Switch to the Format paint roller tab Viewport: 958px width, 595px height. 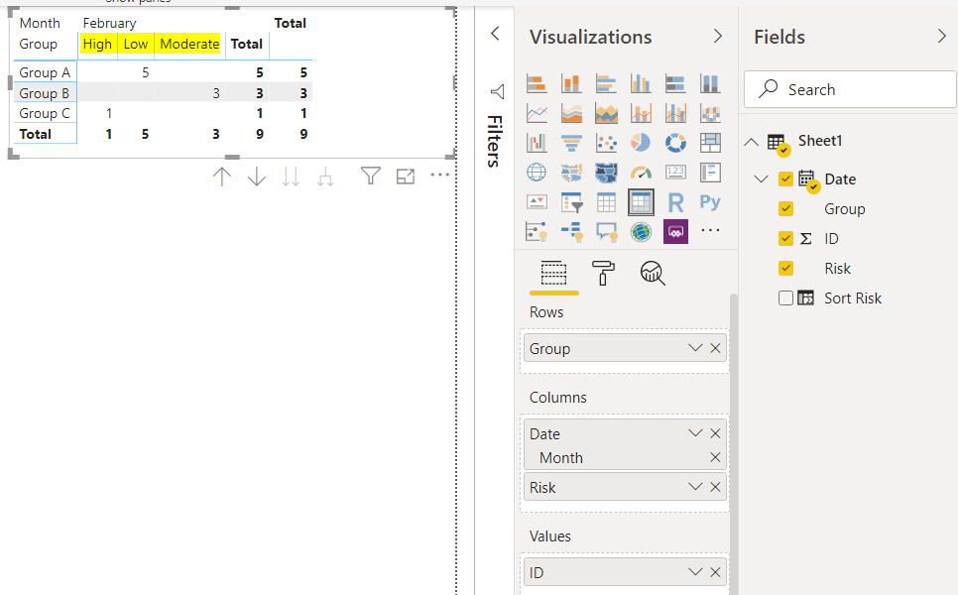(602, 274)
